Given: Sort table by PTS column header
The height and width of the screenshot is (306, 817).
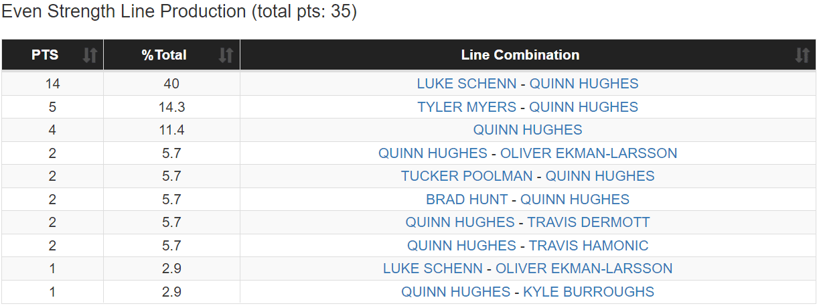Looking at the screenshot, I should (45, 56).
